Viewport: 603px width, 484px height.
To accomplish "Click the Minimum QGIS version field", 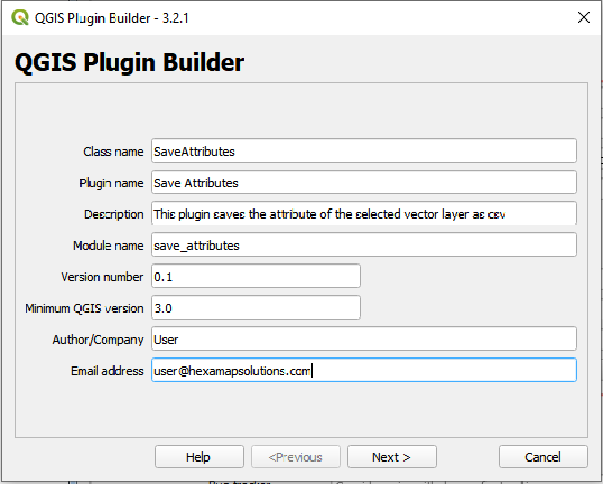I will tap(256, 308).
